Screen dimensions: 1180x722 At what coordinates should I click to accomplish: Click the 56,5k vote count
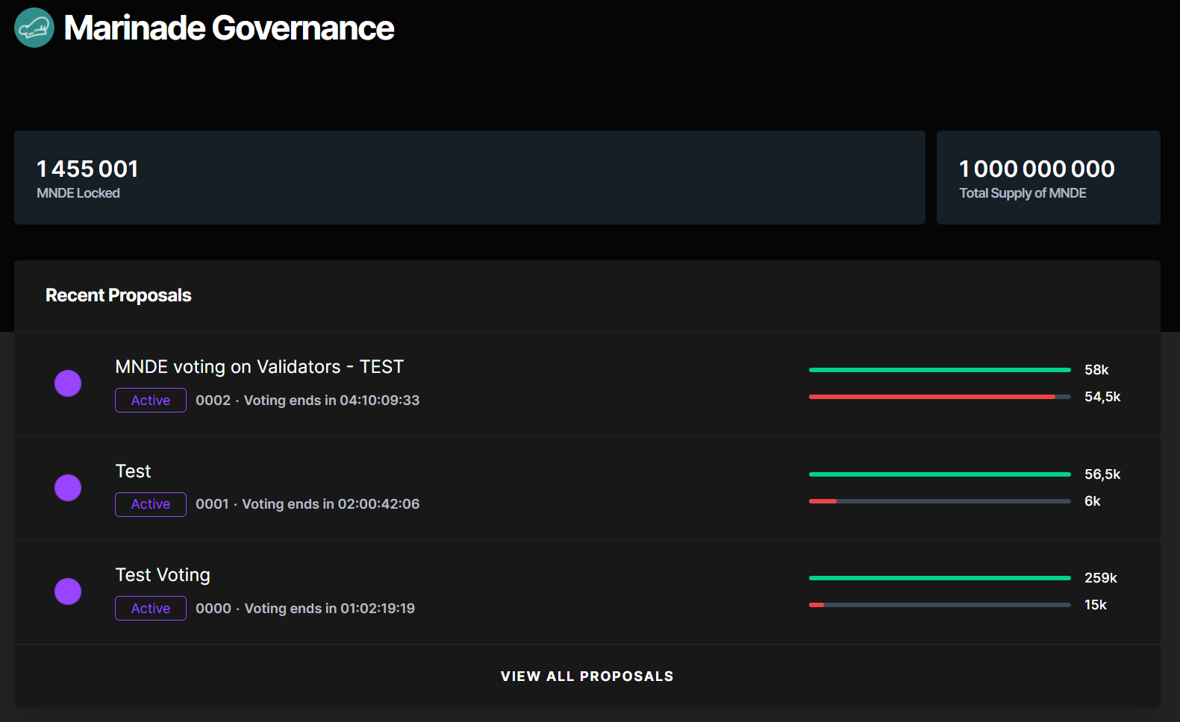(x=1102, y=474)
